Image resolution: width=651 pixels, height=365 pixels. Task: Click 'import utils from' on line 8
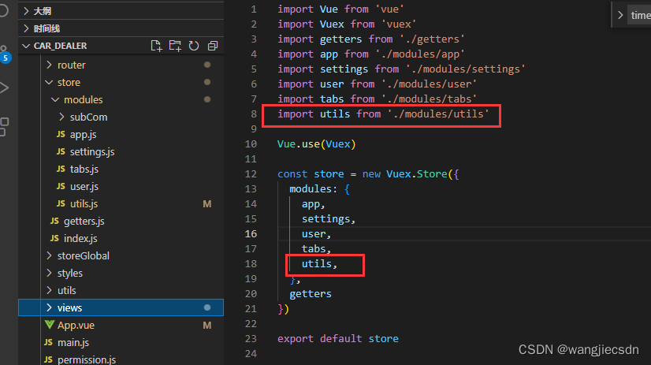point(329,114)
